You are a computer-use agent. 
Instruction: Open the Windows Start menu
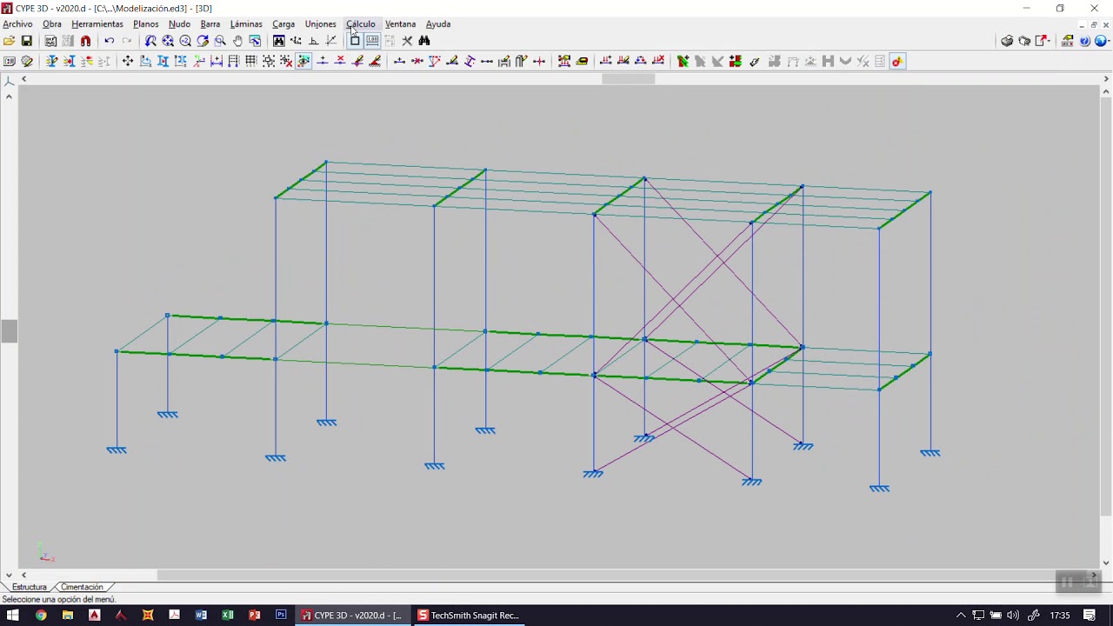(x=13, y=615)
